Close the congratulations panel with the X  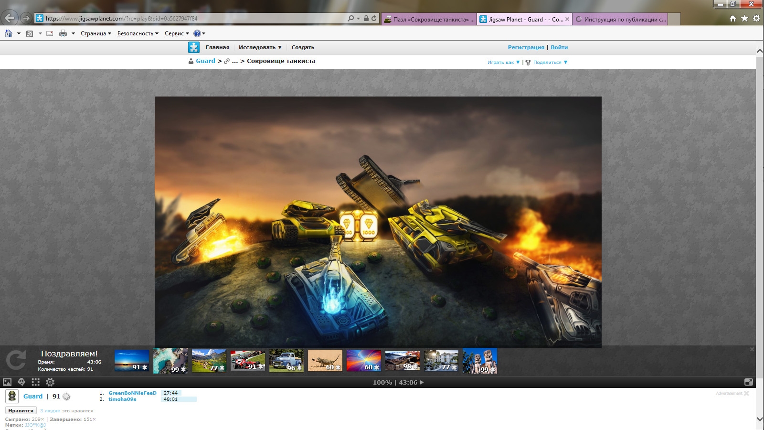pyautogui.click(x=752, y=349)
